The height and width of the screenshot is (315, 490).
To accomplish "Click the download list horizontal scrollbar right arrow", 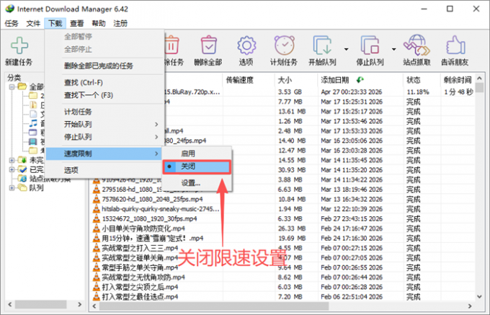I will 470,306.
